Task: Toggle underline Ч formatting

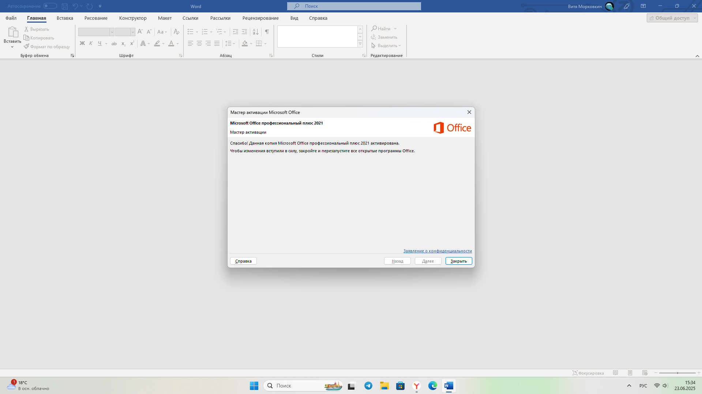Action: [x=100, y=43]
